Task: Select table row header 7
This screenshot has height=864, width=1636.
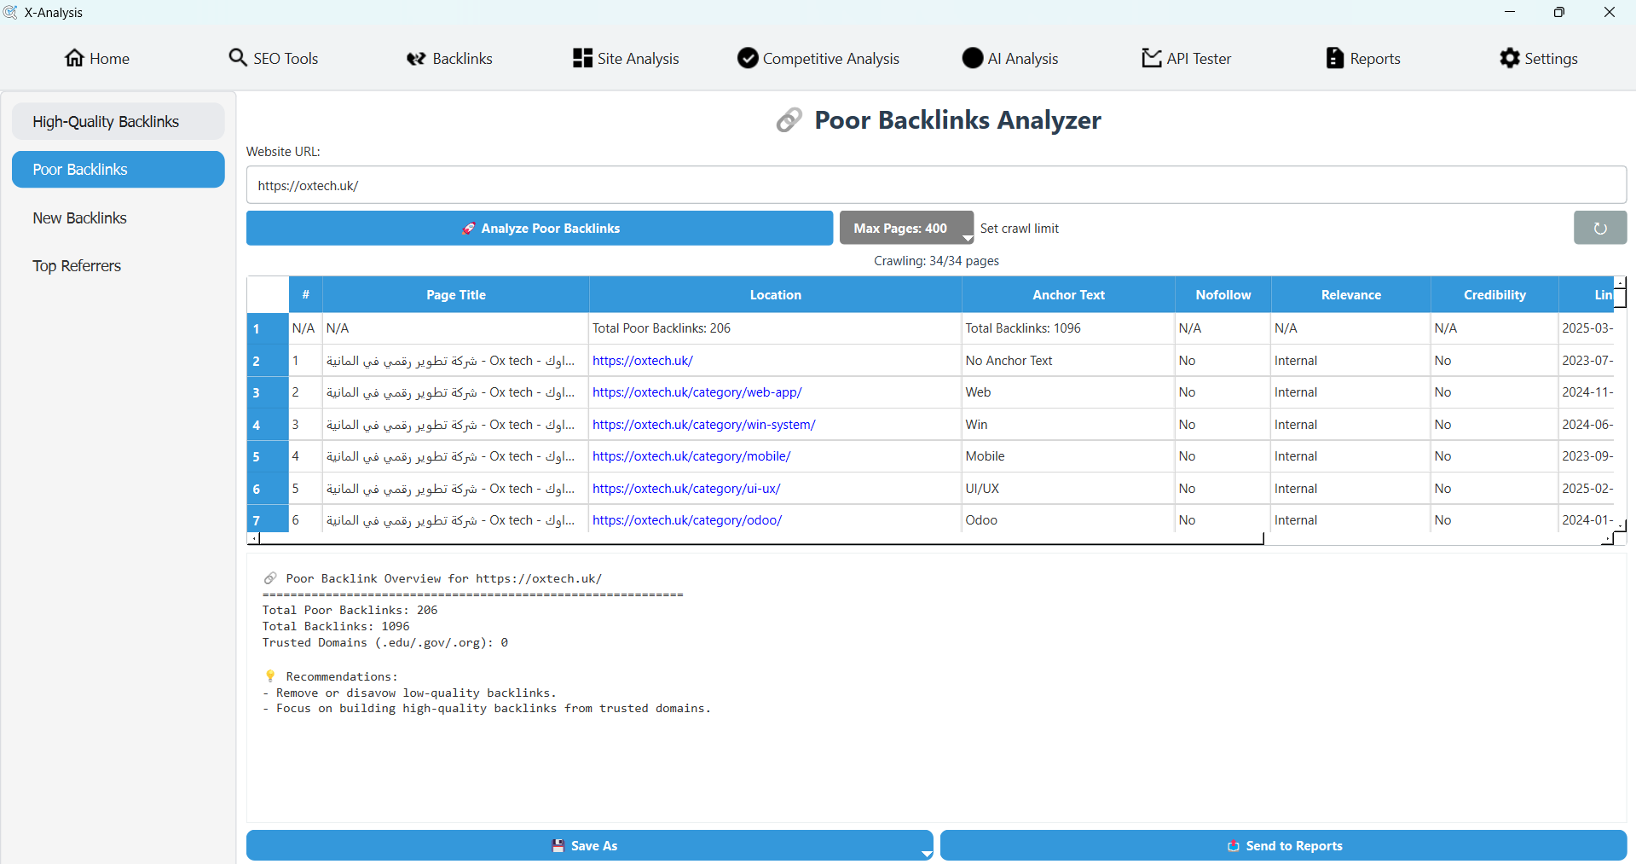Action: pyautogui.click(x=268, y=519)
